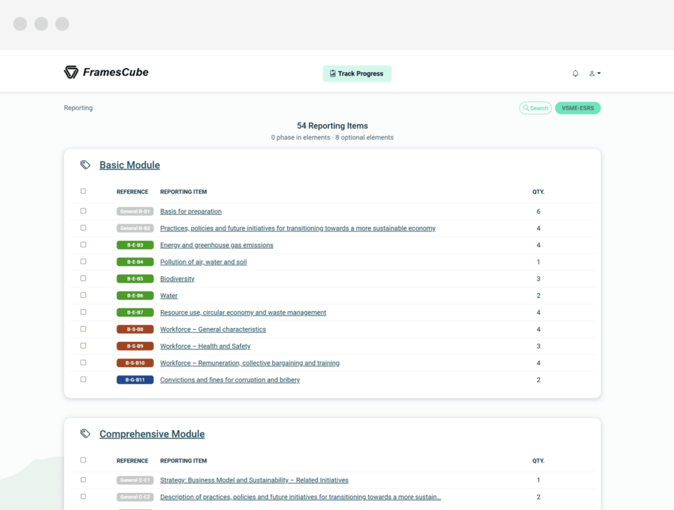Toggle select-all checkbox in Comprehensive Module
Viewport: 674px width, 510px height.
(x=84, y=460)
